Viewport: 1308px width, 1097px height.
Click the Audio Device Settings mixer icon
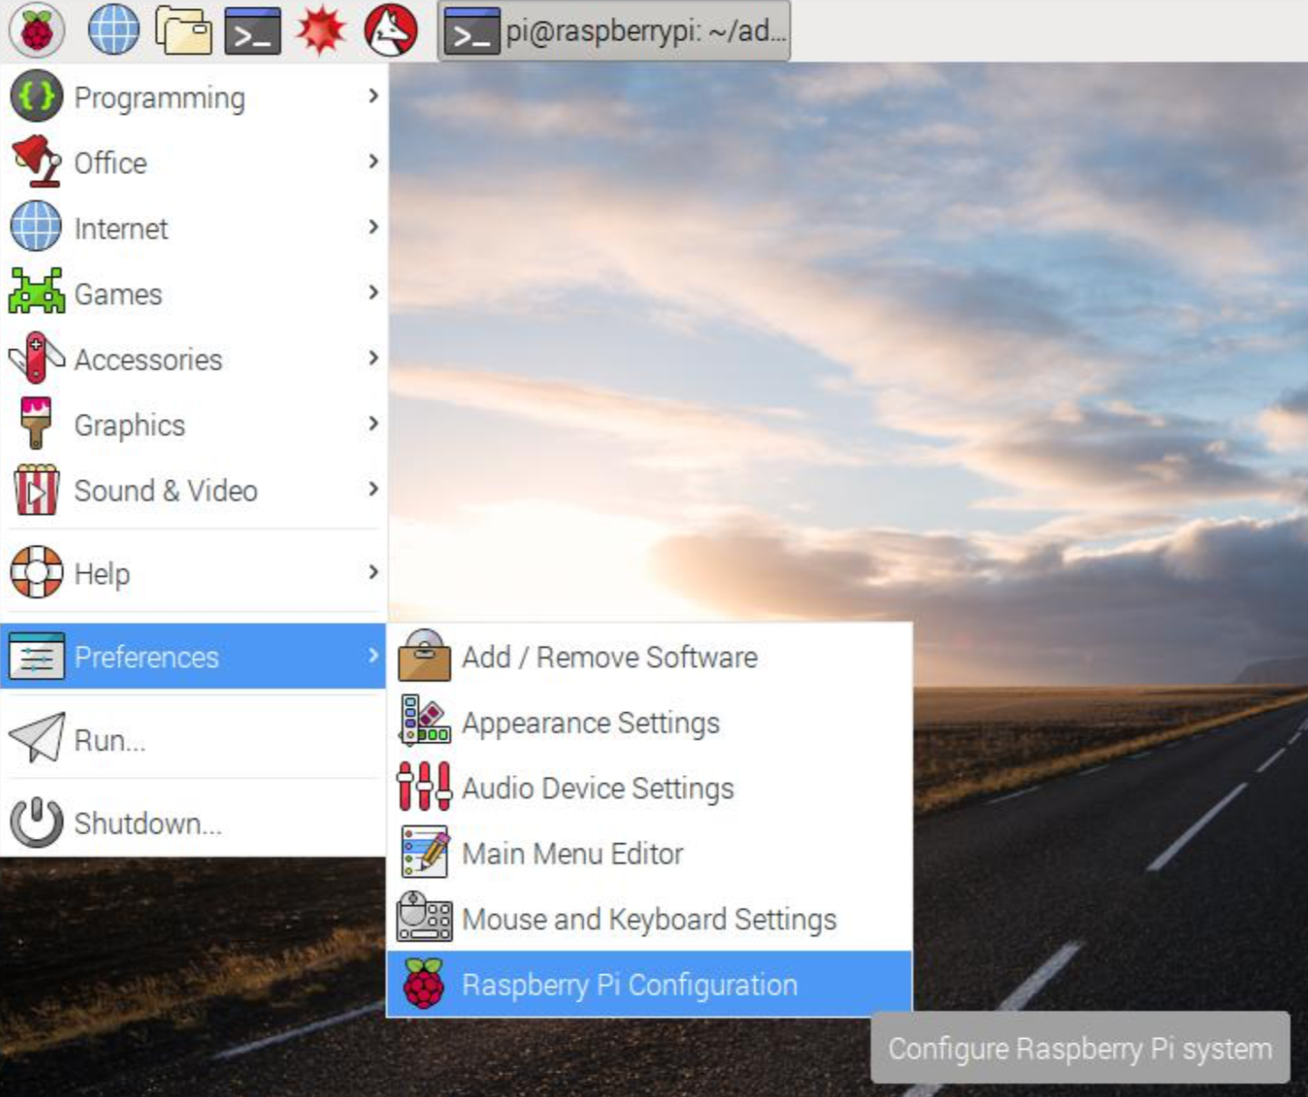pyautogui.click(x=424, y=787)
